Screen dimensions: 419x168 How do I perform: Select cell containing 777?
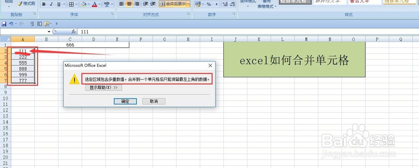[x=23, y=80]
